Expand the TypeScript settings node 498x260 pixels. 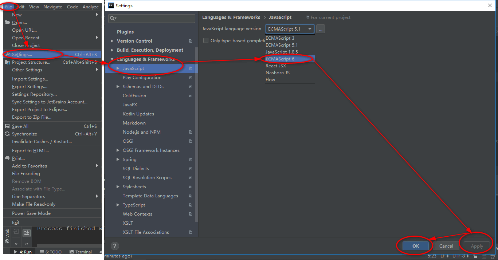click(118, 205)
